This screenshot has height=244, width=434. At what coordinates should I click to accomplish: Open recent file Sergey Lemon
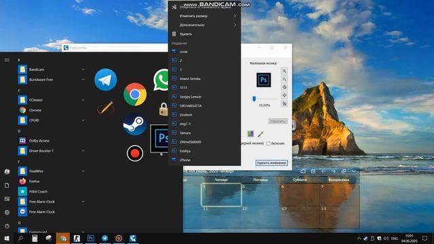pyautogui.click(x=204, y=97)
